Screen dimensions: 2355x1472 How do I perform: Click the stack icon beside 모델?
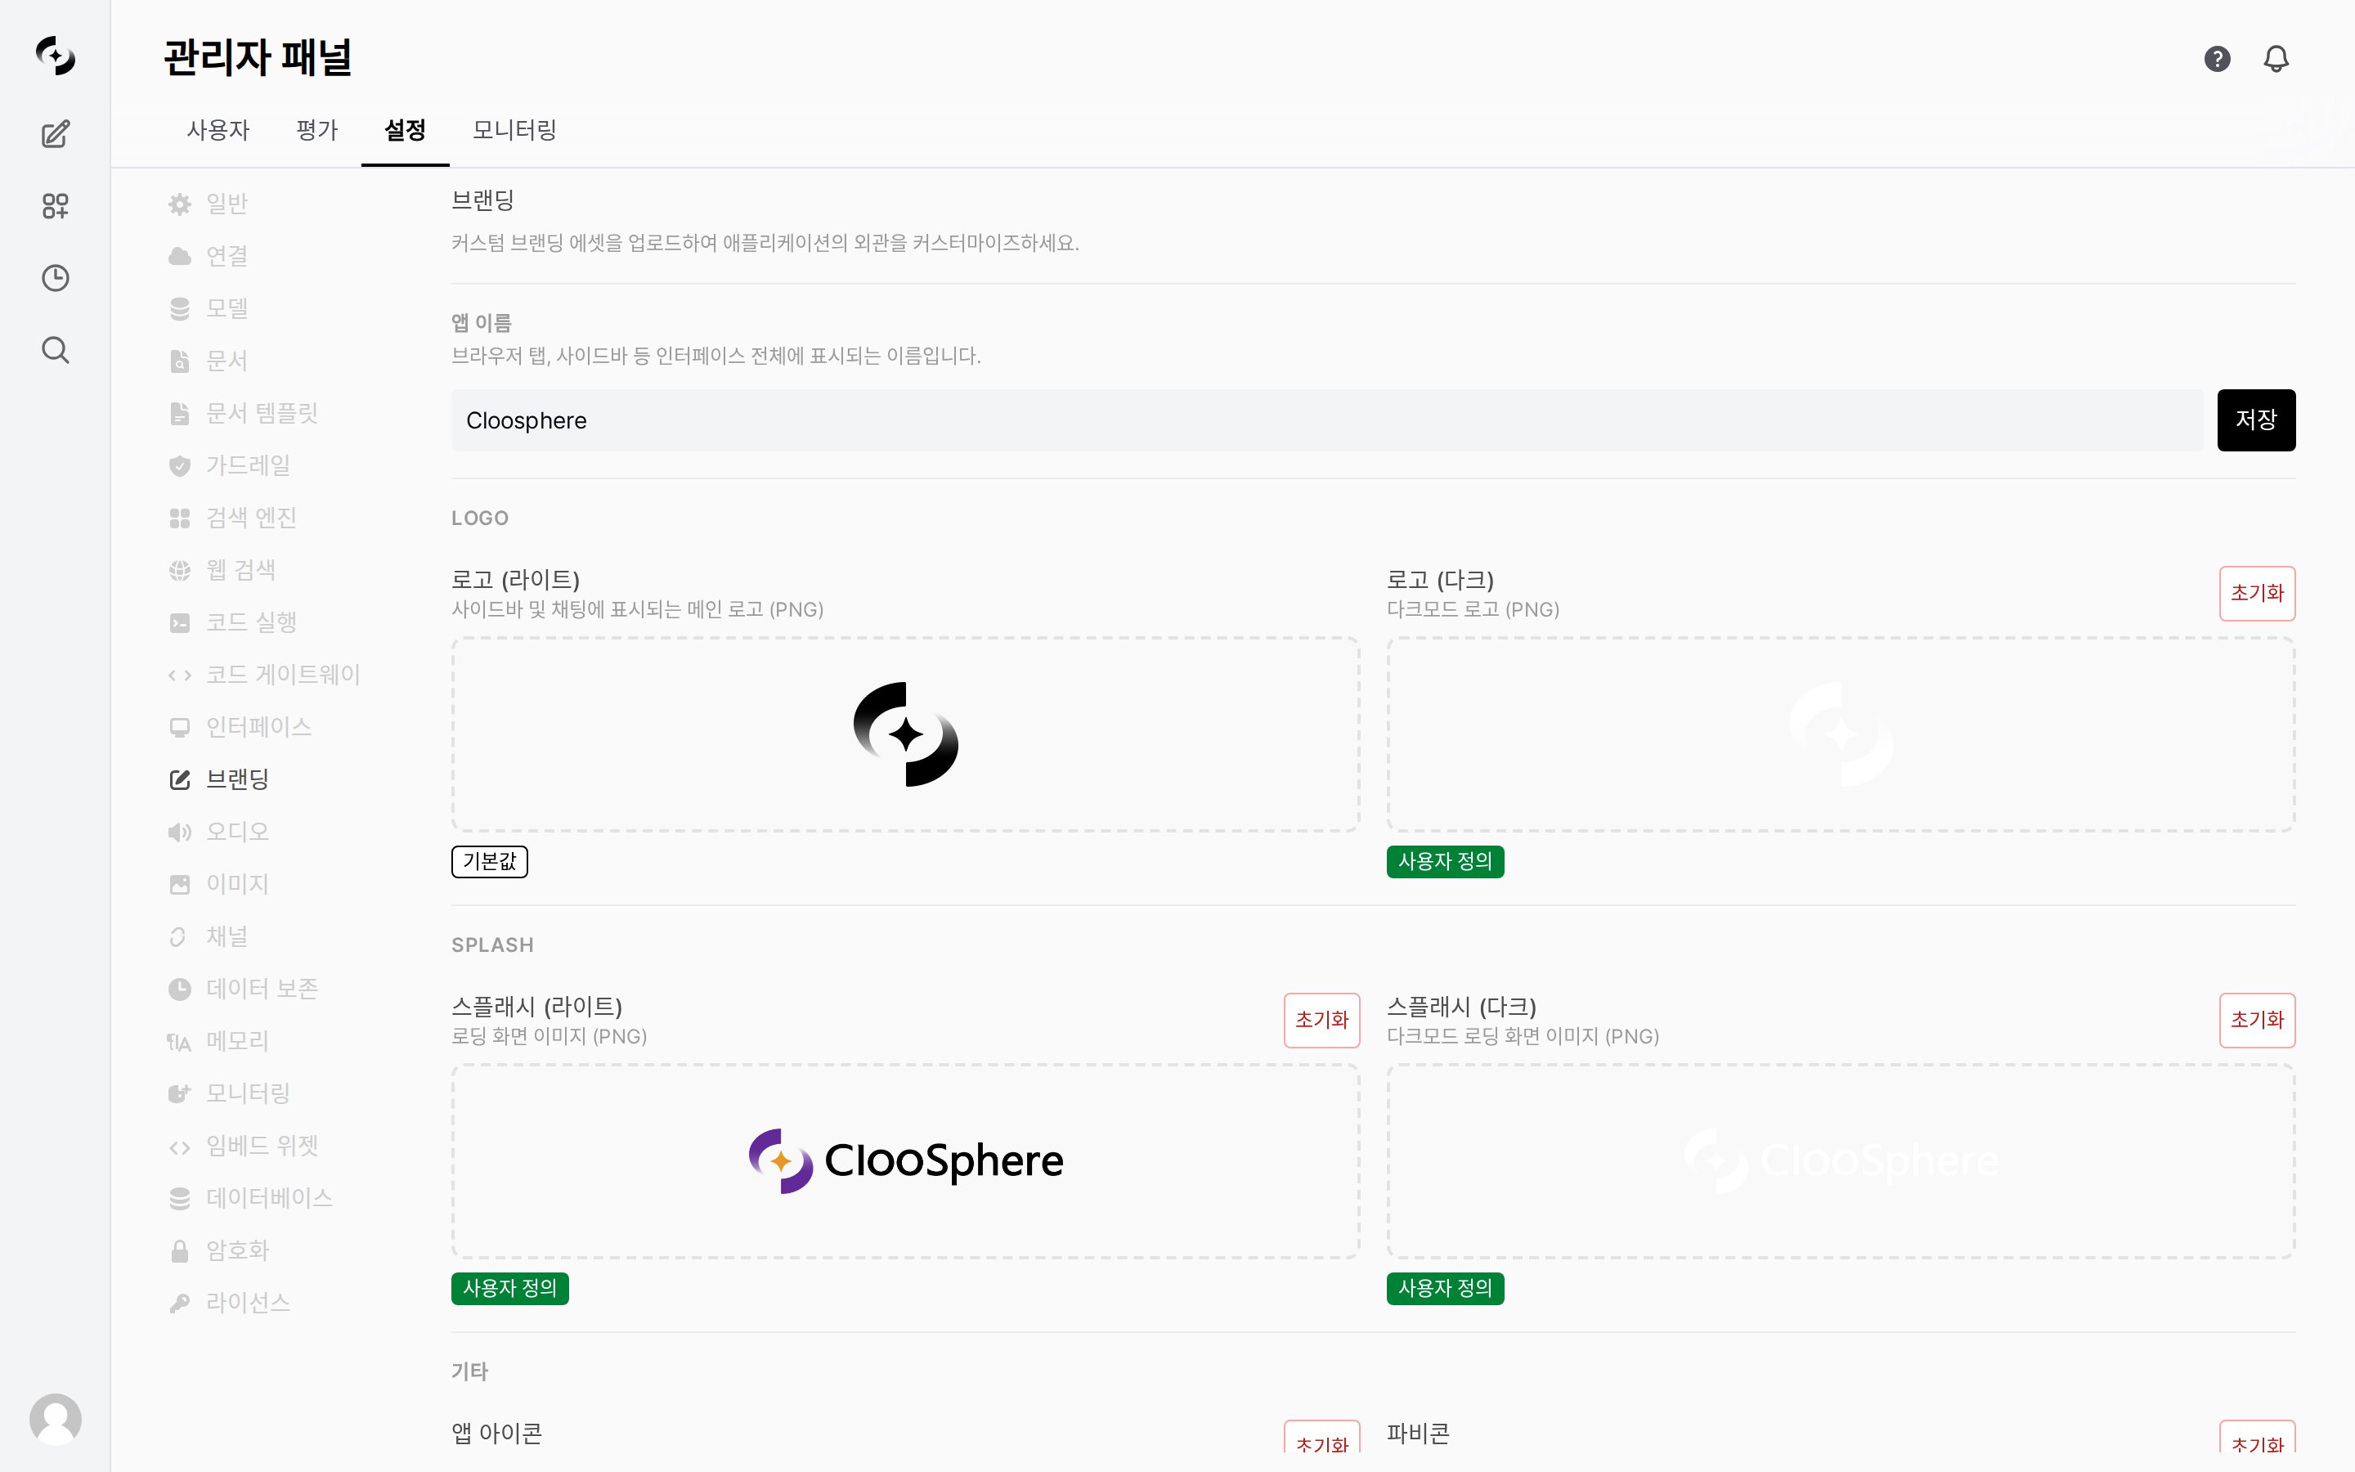(x=180, y=308)
